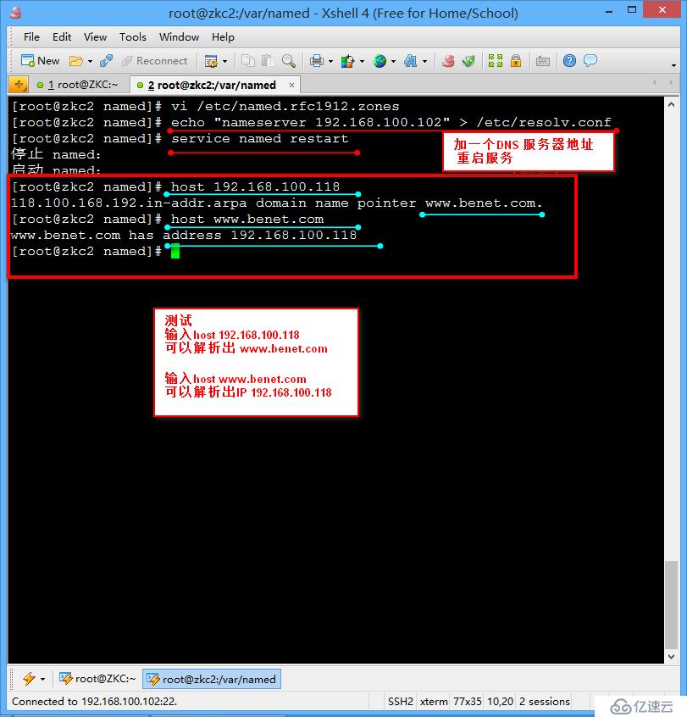Click the Xshell app icon in title bar
The image size is (687, 717).
[x=15, y=13]
